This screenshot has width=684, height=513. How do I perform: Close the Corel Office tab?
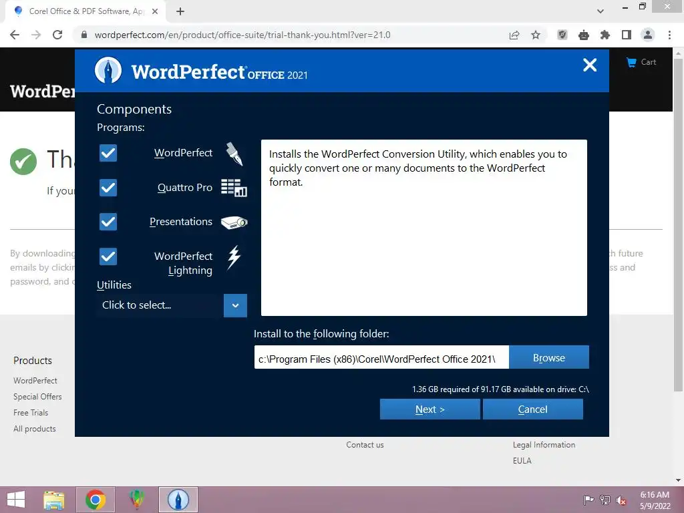tap(155, 11)
